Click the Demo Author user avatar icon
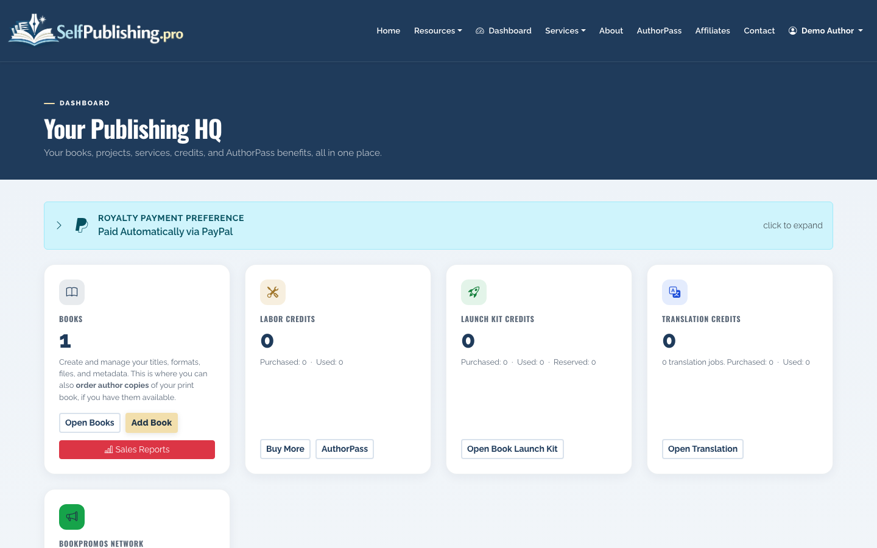 (x=793, y=30)
